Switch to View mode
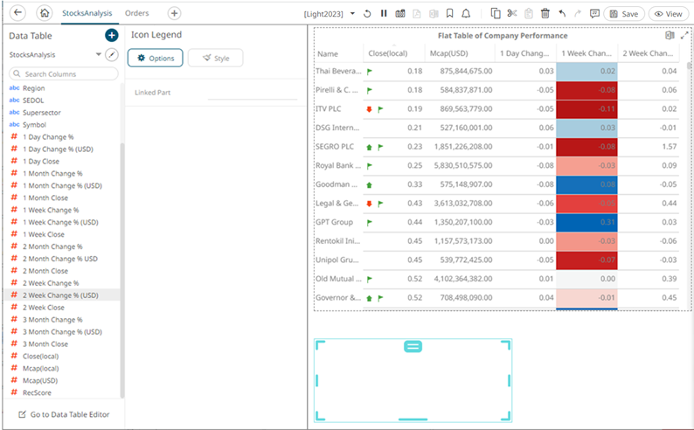Screen dimensions: 694x430 tap(669, 14)
